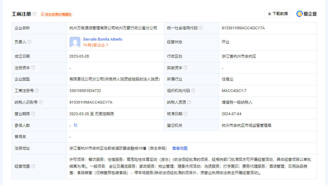Viewport: 328px width, 185px height.
Task: Click 浙江省杭州市余杭区 district value
Action: tap(239, 56)
